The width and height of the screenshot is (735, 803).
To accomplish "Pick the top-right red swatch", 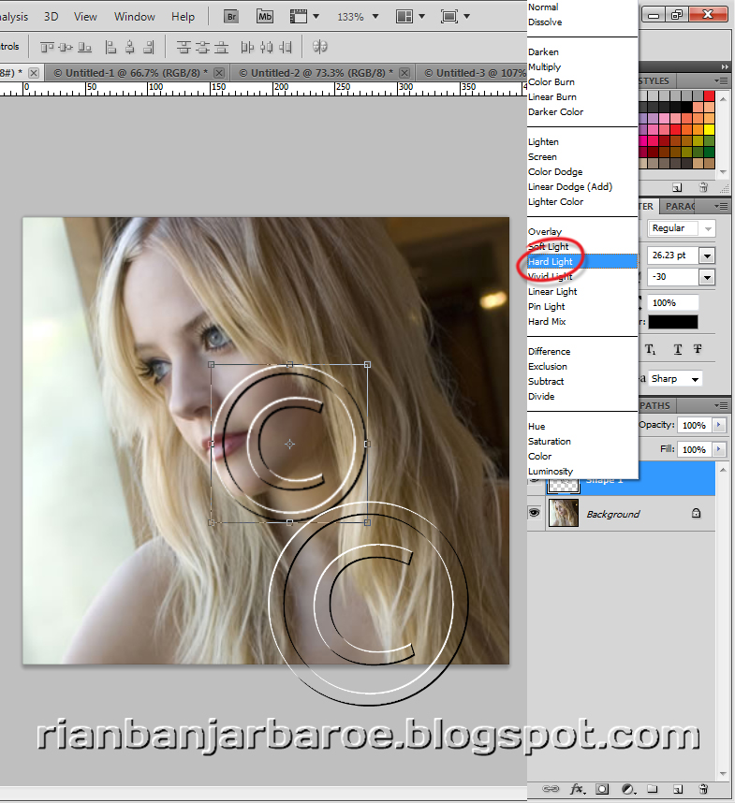I will pos(710,95).
